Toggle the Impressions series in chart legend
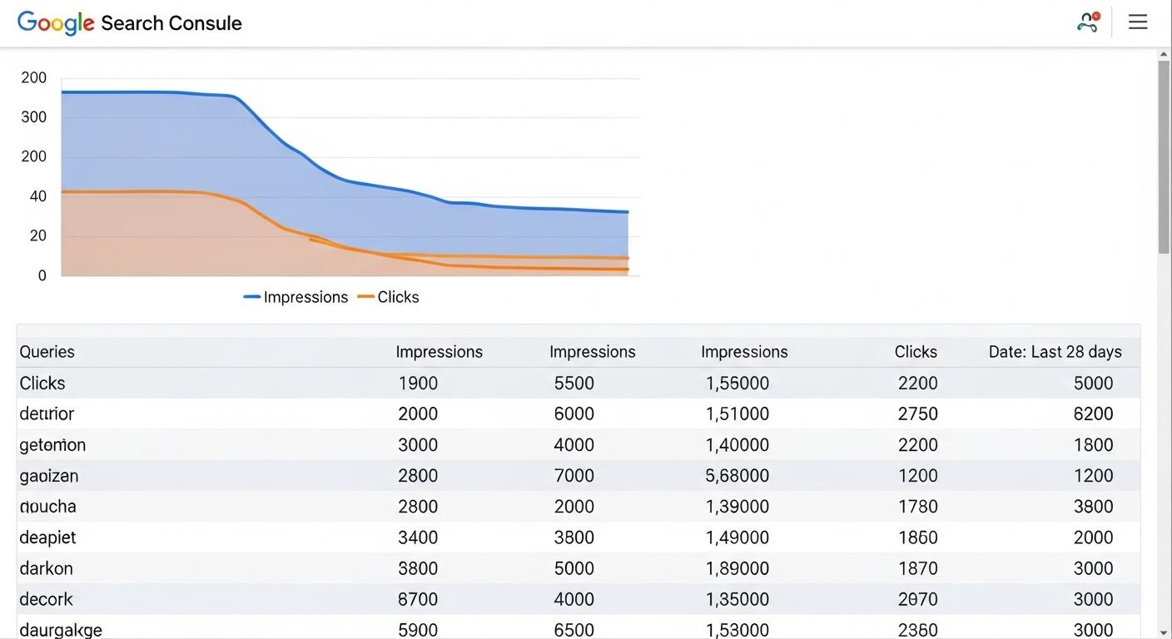This screenshot has height=639, width=1172. 296,297
